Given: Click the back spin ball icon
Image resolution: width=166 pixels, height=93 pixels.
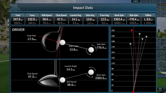Looking at the screenshot, I should 91,72.
